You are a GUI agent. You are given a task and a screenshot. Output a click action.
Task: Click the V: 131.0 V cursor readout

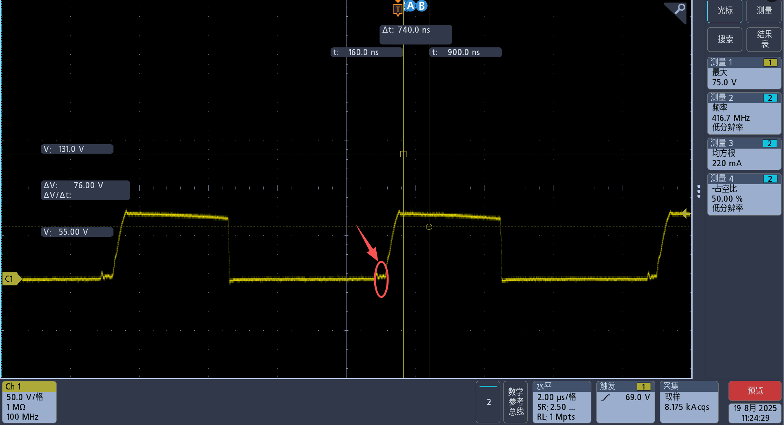pos(77,149)
